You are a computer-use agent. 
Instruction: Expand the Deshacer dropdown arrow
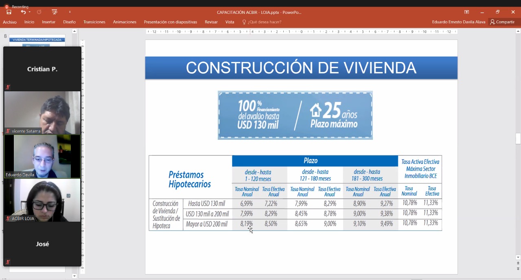tap(29, 12)
